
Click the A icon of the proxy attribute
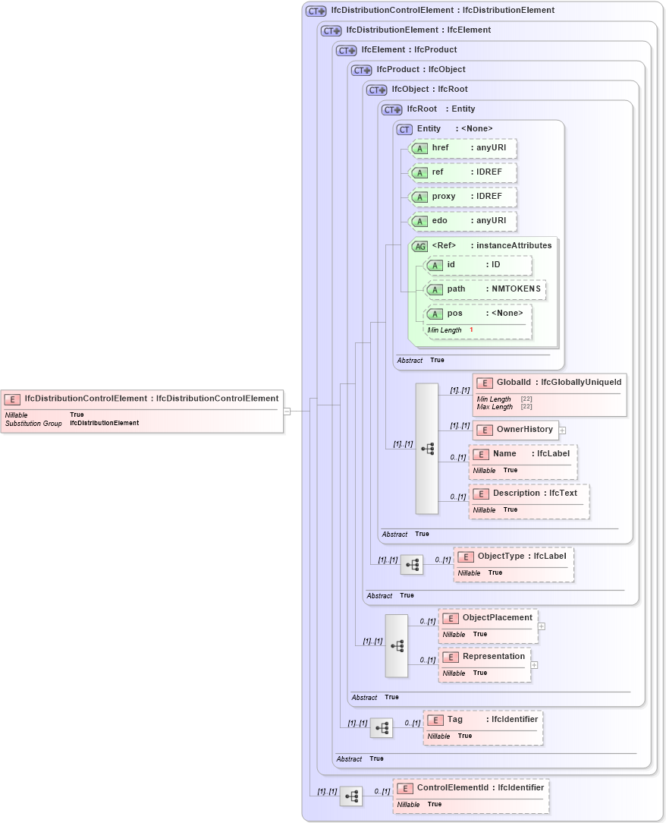click(419, 197)
